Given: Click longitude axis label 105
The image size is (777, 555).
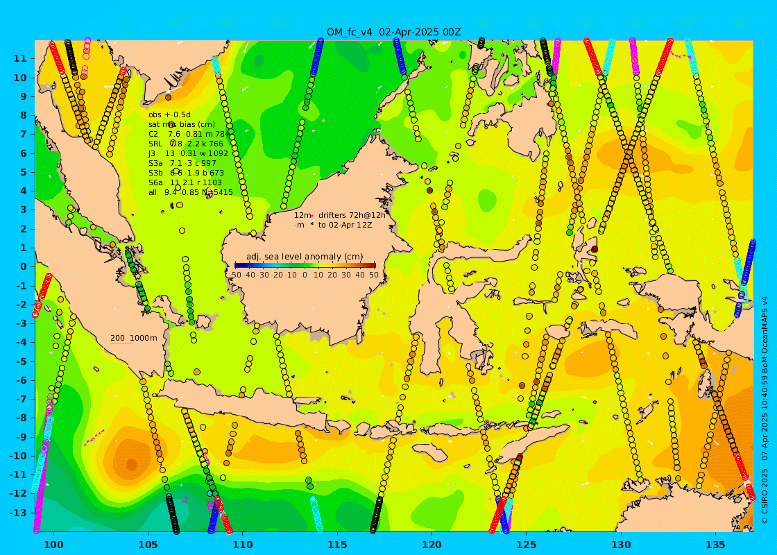Looking at the screenshot, I should pos(148,544).
